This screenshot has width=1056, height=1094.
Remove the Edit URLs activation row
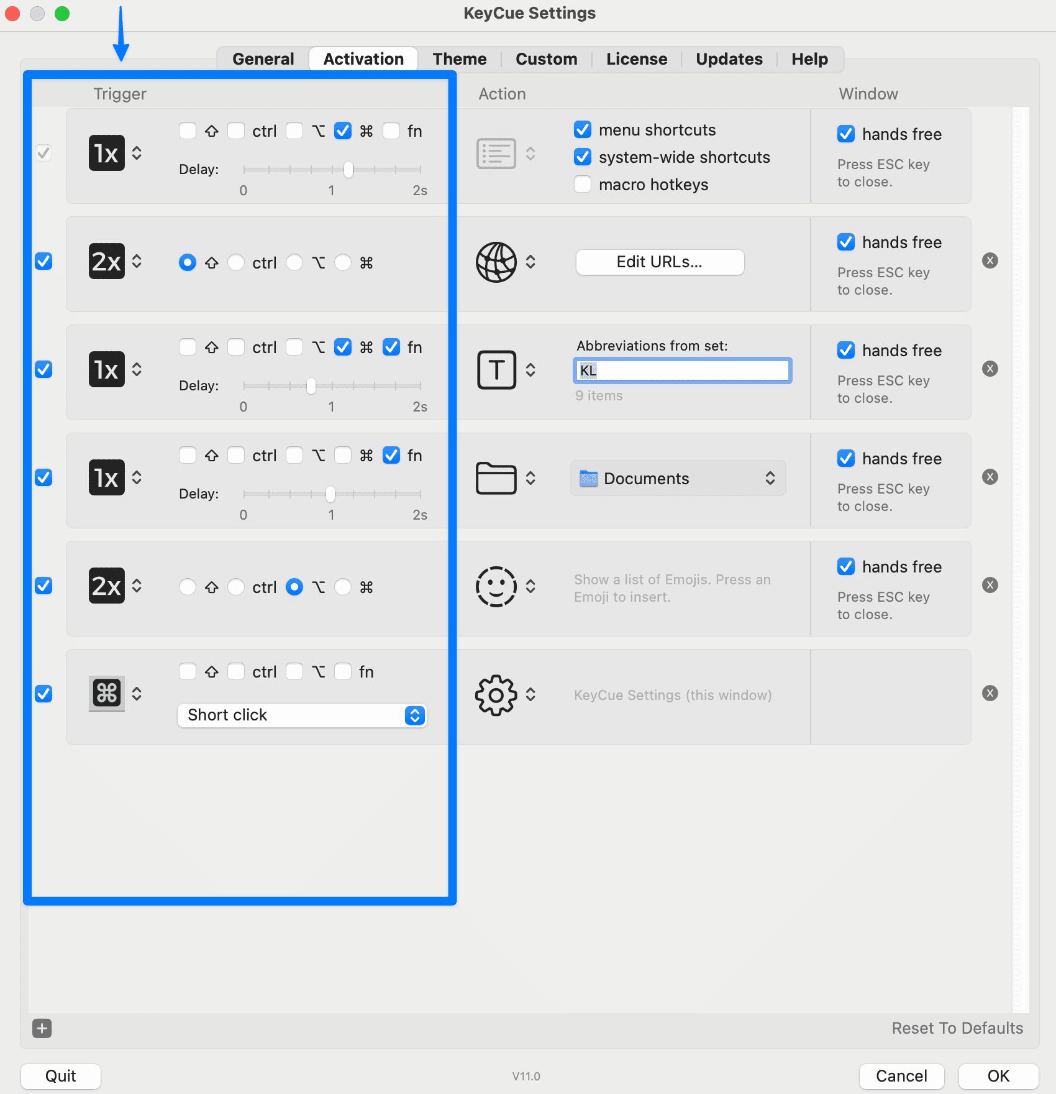(990, 260)
